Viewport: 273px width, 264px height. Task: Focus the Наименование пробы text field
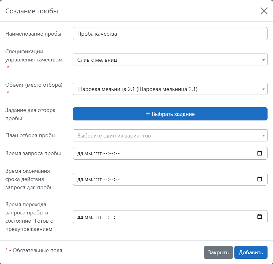[x=170, y=34]
